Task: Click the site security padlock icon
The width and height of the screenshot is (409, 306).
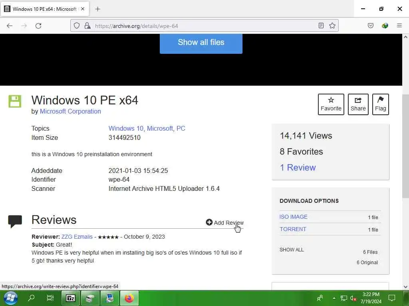Action: pos(87,26)
